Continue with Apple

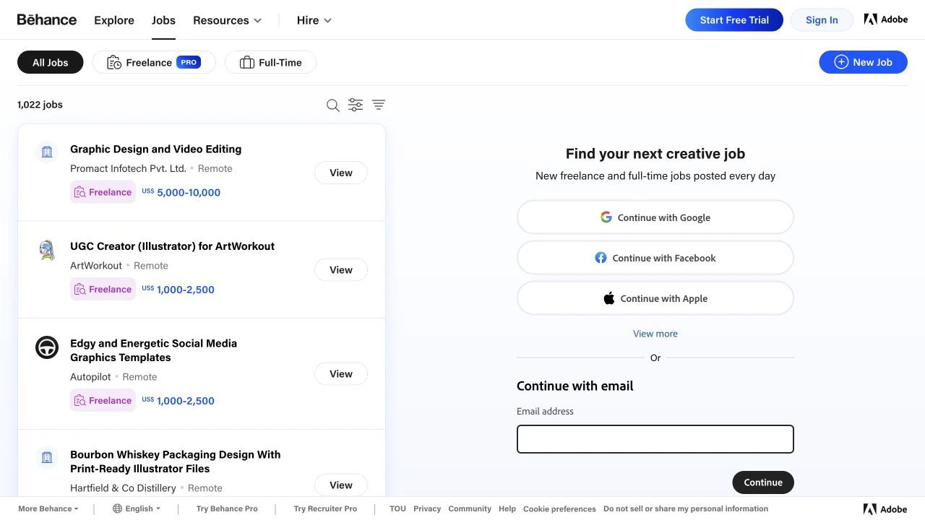[x=655, y=298]
